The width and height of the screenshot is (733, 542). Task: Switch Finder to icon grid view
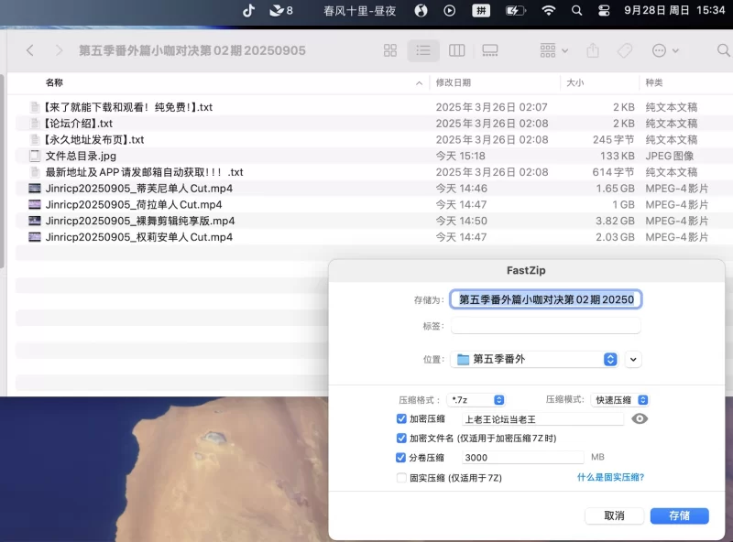tap(390, 50)
